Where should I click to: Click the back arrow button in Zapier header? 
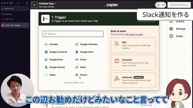point(34,5)
